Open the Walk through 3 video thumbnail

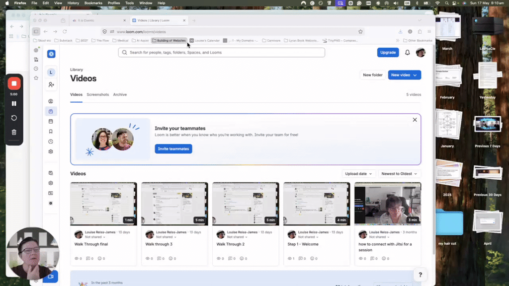tap(174, 204)
